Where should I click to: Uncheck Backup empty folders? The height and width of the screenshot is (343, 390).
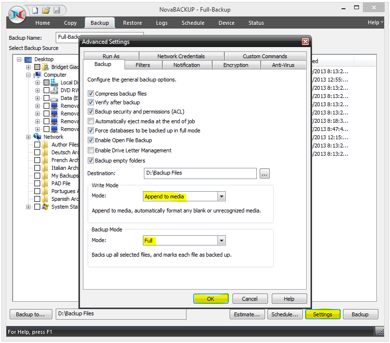[91, 161]
